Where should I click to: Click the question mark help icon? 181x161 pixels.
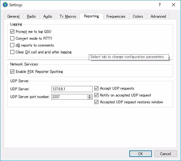pyautogui.click(x=160, y=5)
